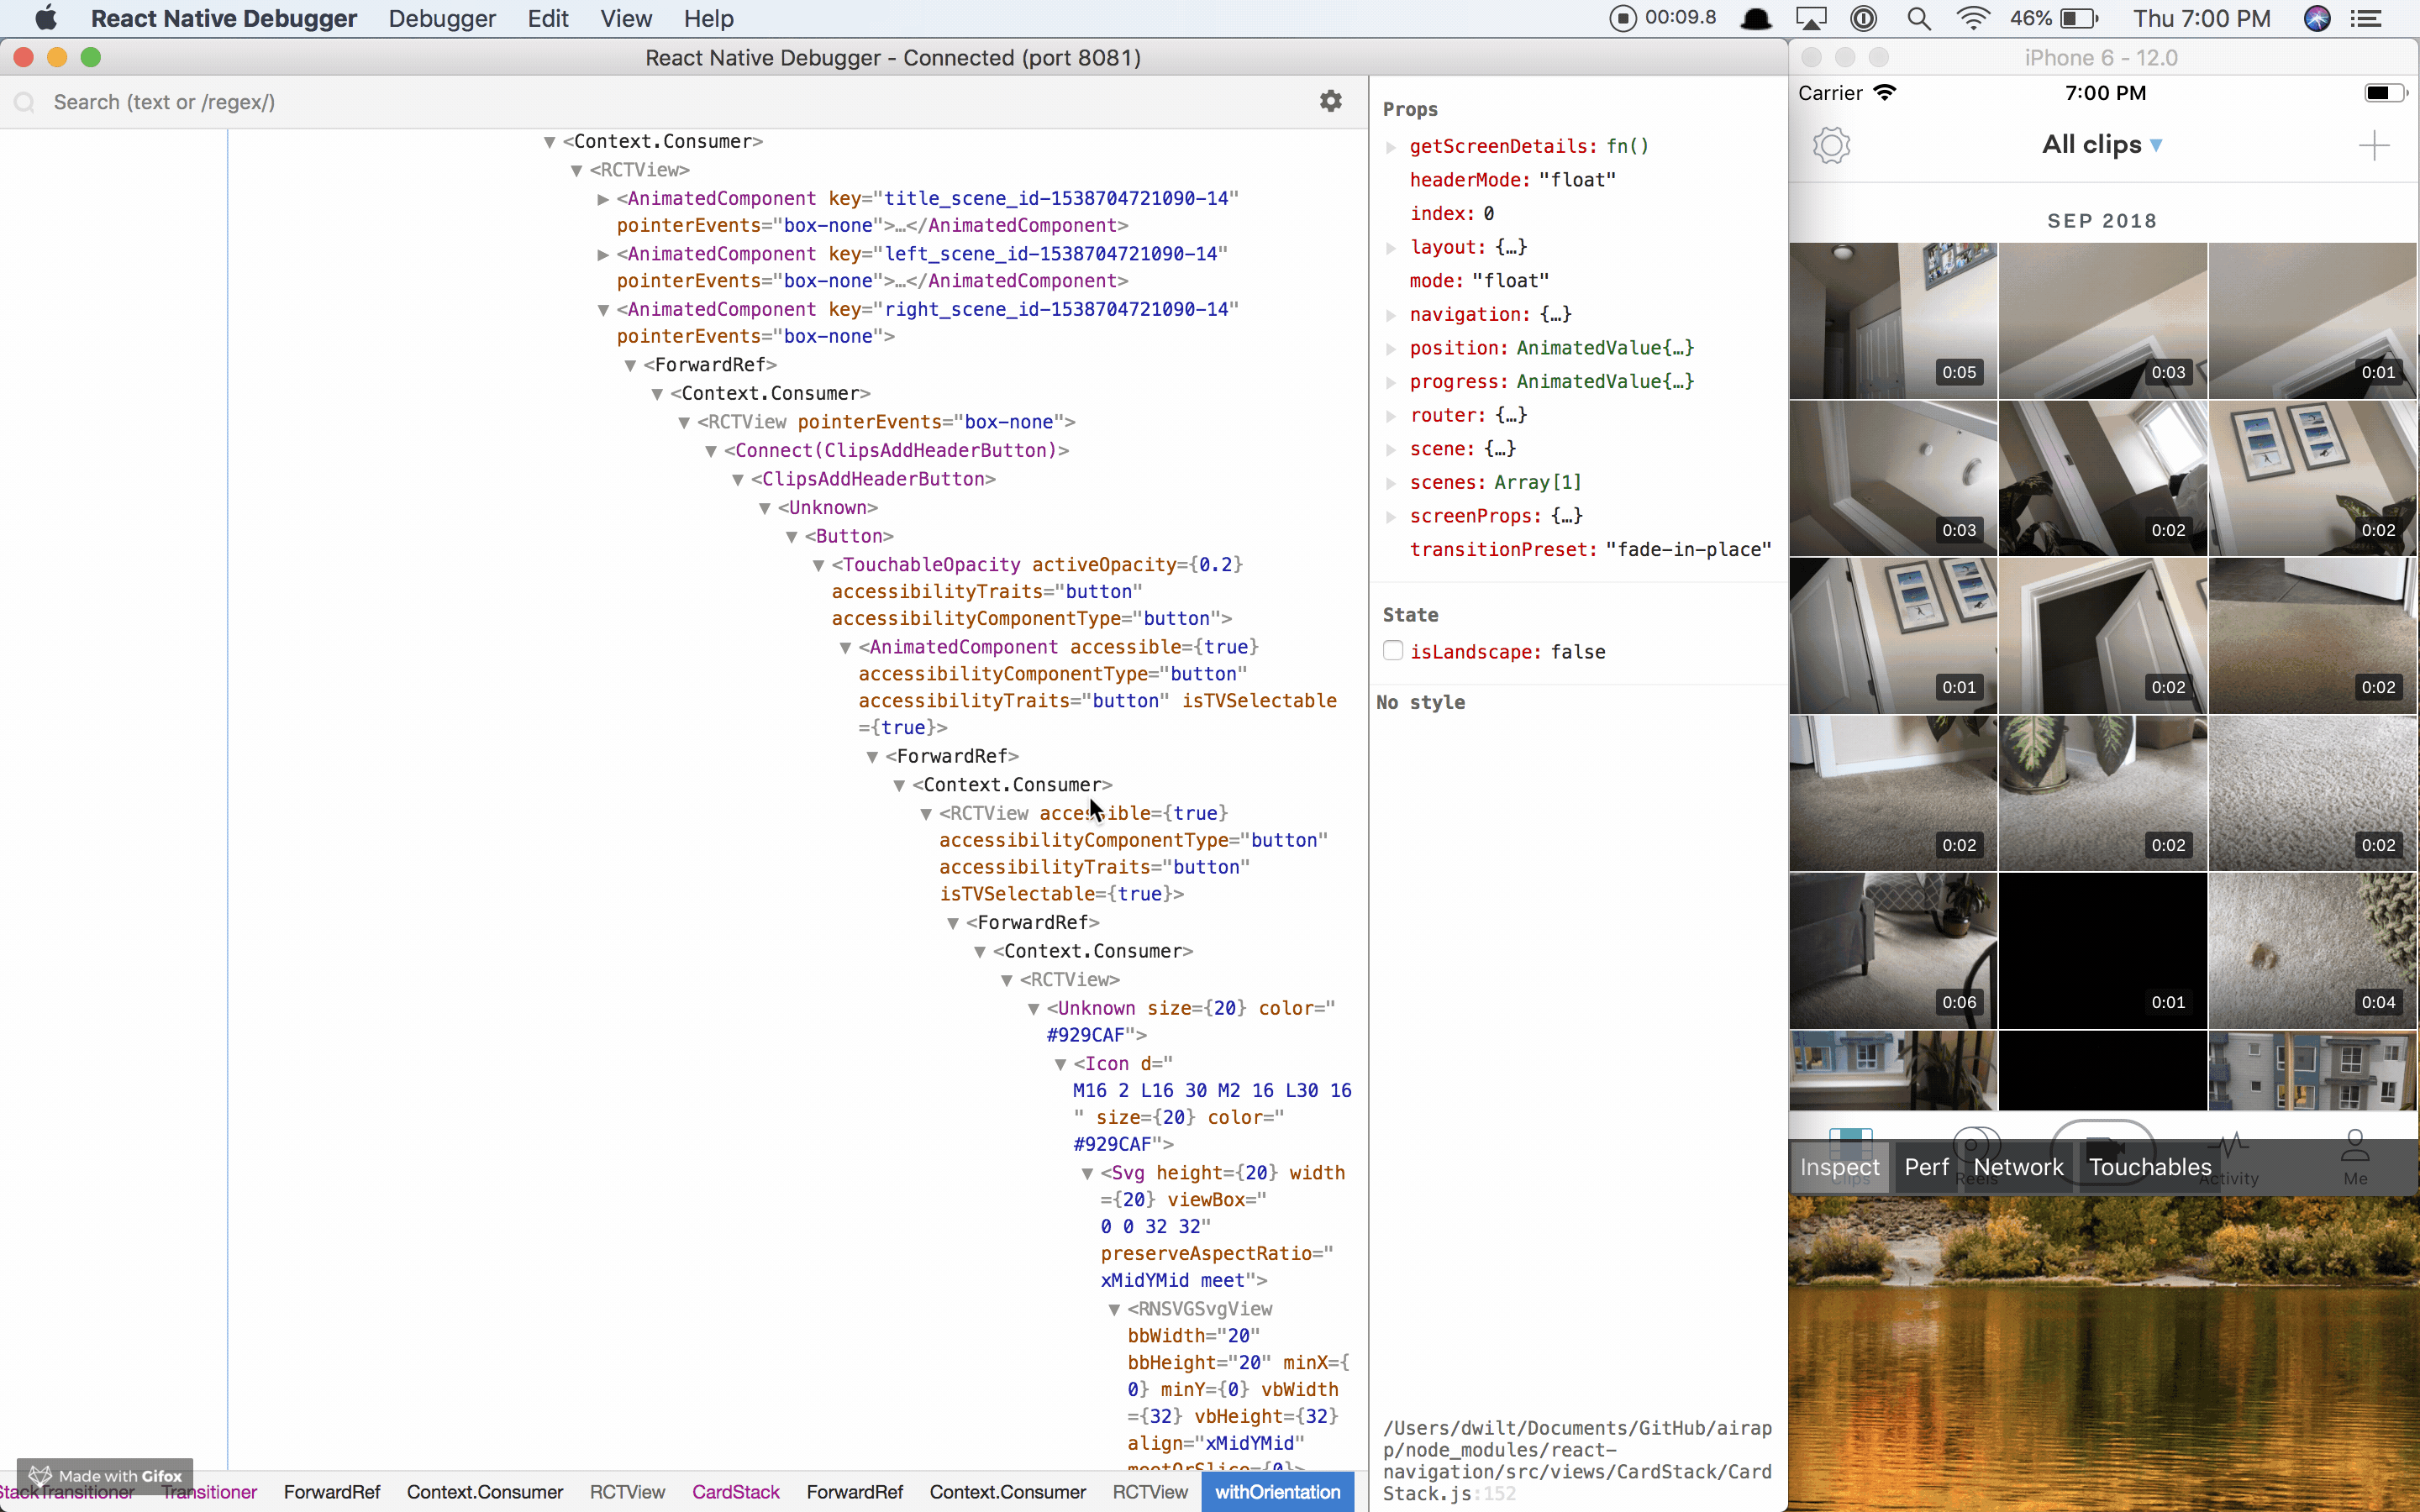Open Spotlight search from the menu bar
The image size is (2420, 1512).
tap(1918, 18)
